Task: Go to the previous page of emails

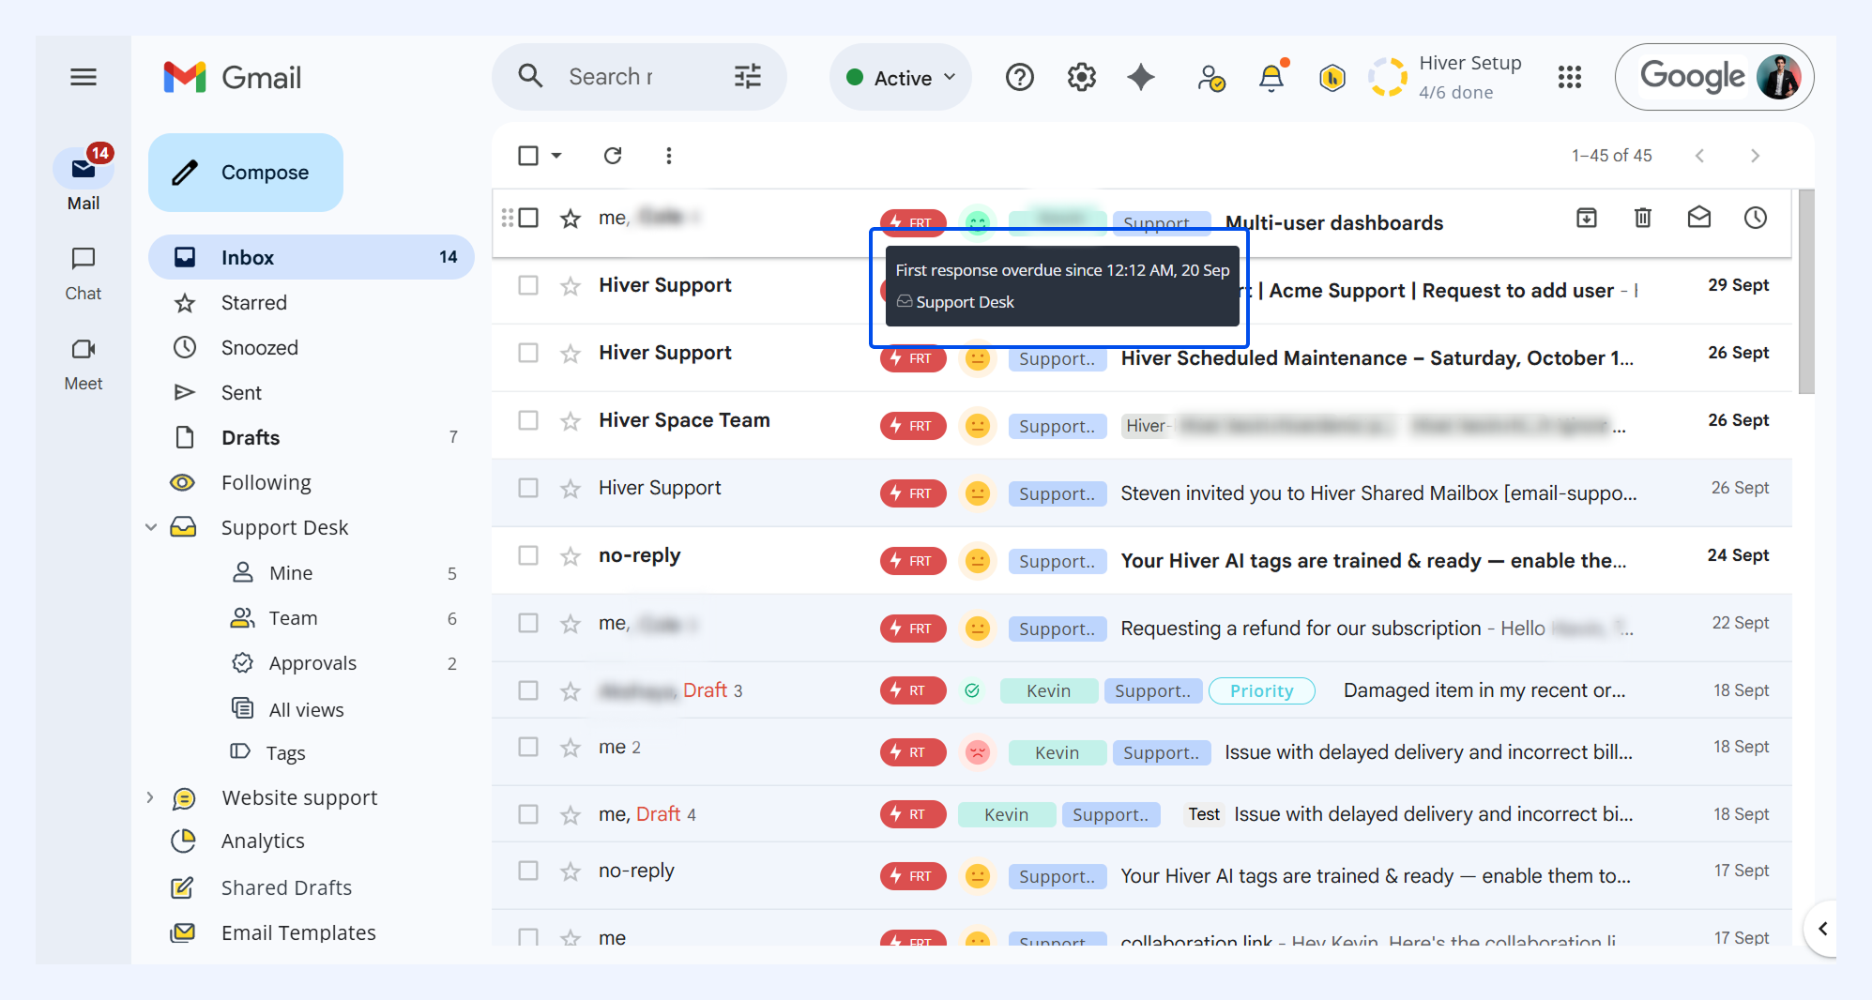Action: click(1699, 156)
